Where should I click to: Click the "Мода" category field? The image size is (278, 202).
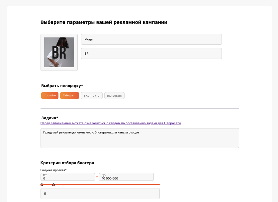pos(151,39)
